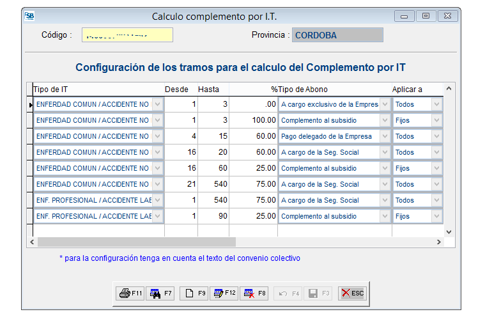The image size is (485, 328).
Task: Open 'A cargo de la Seg. Social' dropdown in 21–540 row
Action: 385,184
